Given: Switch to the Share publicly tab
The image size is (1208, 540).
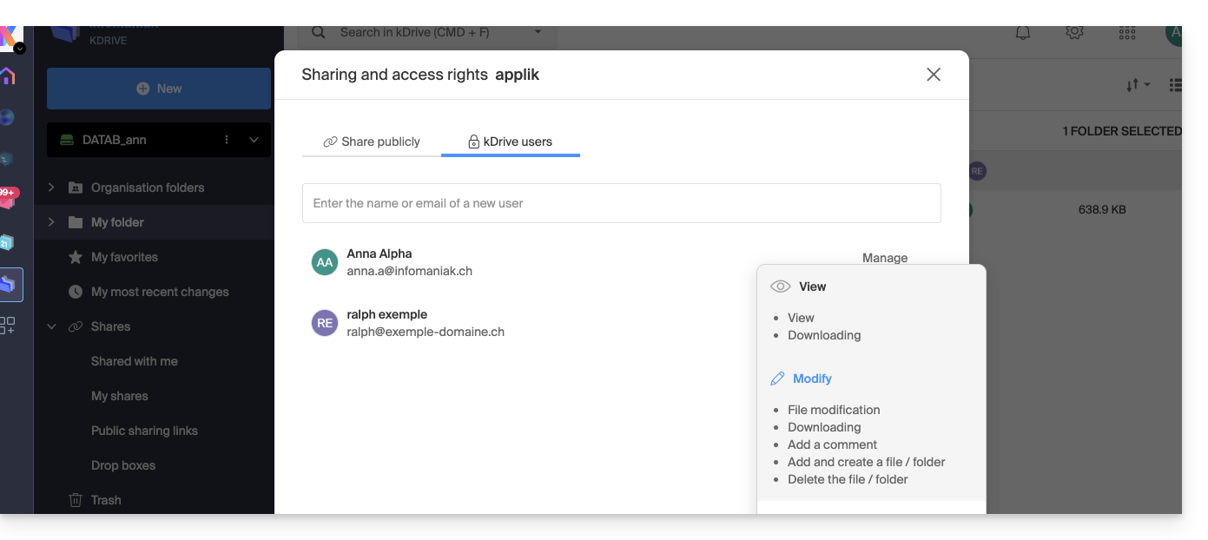Looking at the screenshot, I should (x=372, y=142).
